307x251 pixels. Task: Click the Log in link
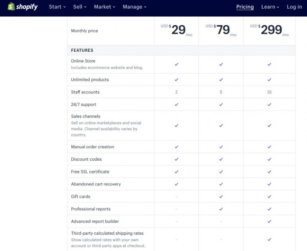pos(294,7)
